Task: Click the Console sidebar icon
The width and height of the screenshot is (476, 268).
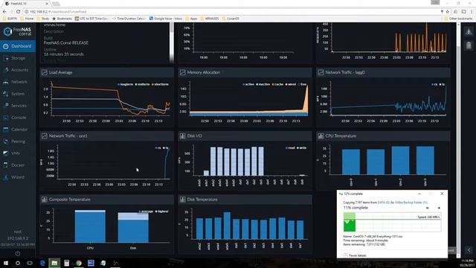Action: [6, 118]
